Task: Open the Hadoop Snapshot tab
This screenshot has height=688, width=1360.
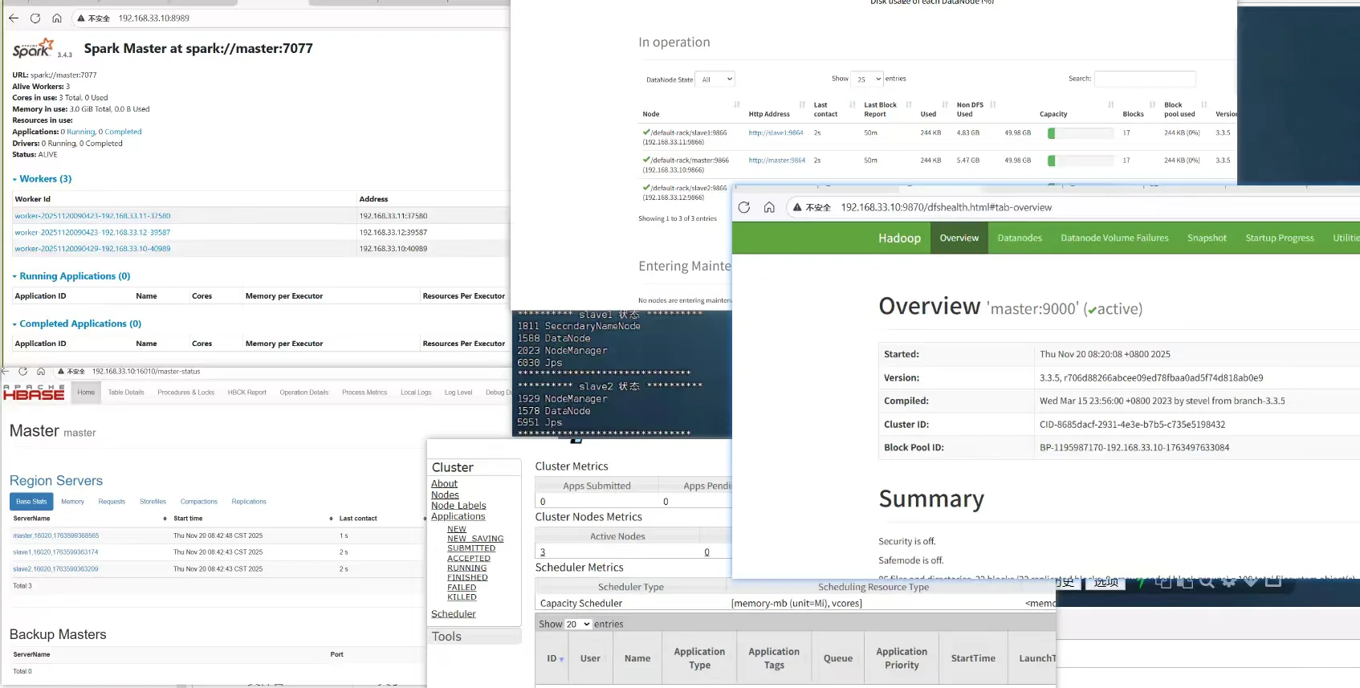Action: coord(1207,238)
